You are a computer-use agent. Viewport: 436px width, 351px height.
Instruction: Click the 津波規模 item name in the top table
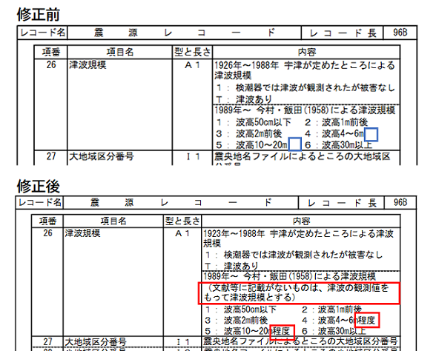tap(87, 65)
